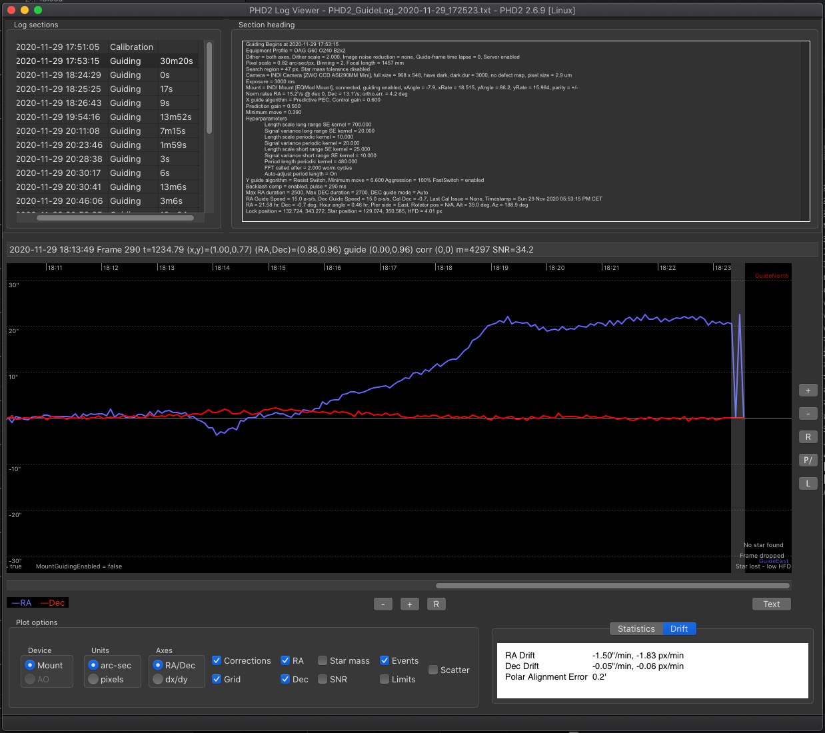Select the 17:51:05 Calibration log section
The width and height of the screenshot is (825, 733).
coord(107,47)
